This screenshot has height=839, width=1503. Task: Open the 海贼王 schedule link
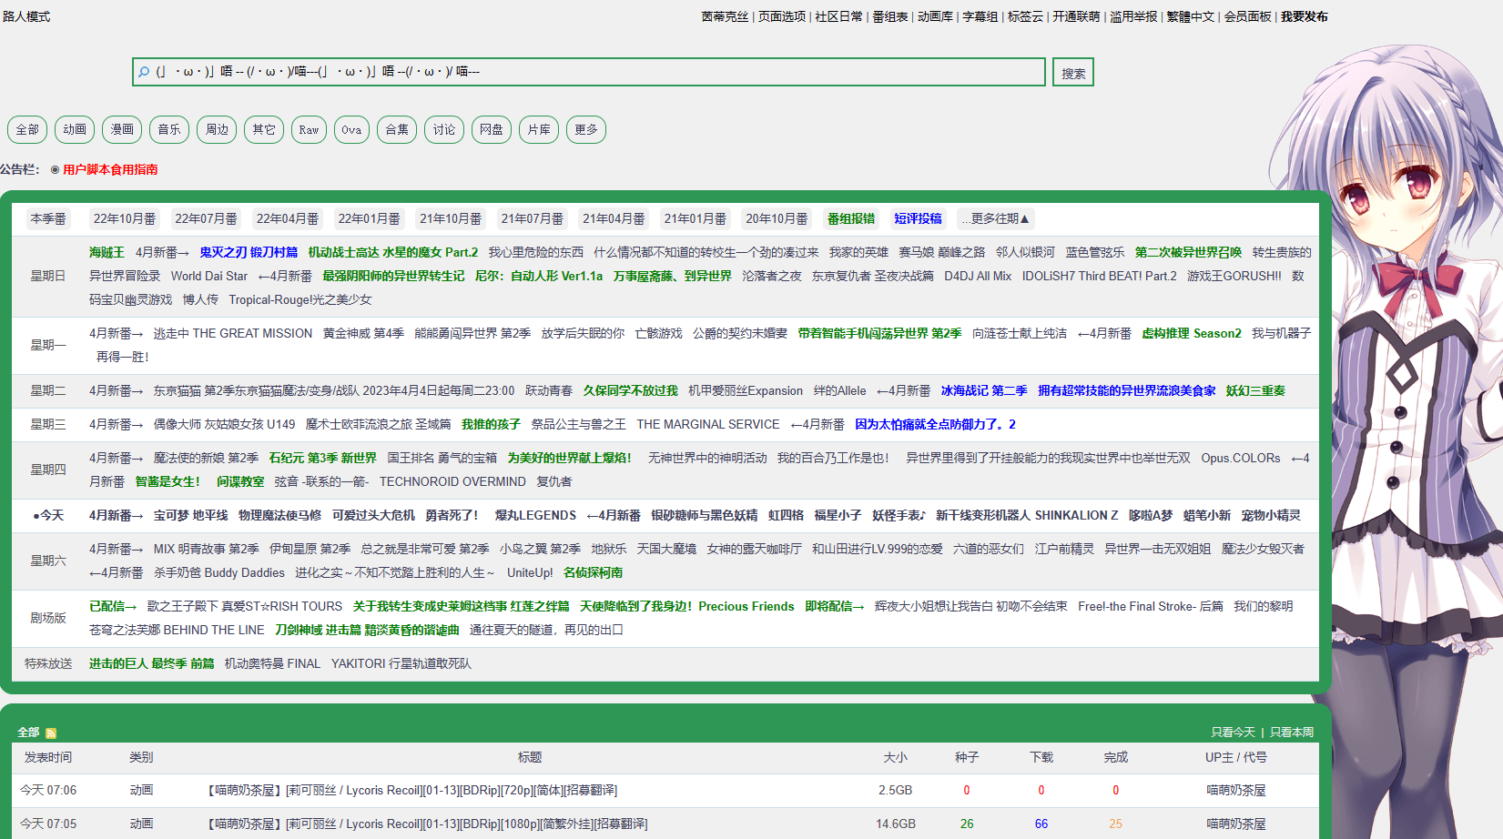click(x=107, y=252)
